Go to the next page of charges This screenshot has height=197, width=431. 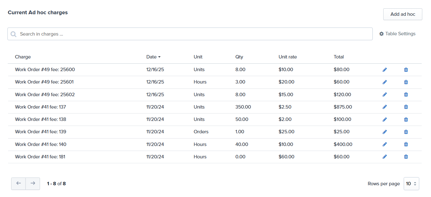tap(33, 183)
